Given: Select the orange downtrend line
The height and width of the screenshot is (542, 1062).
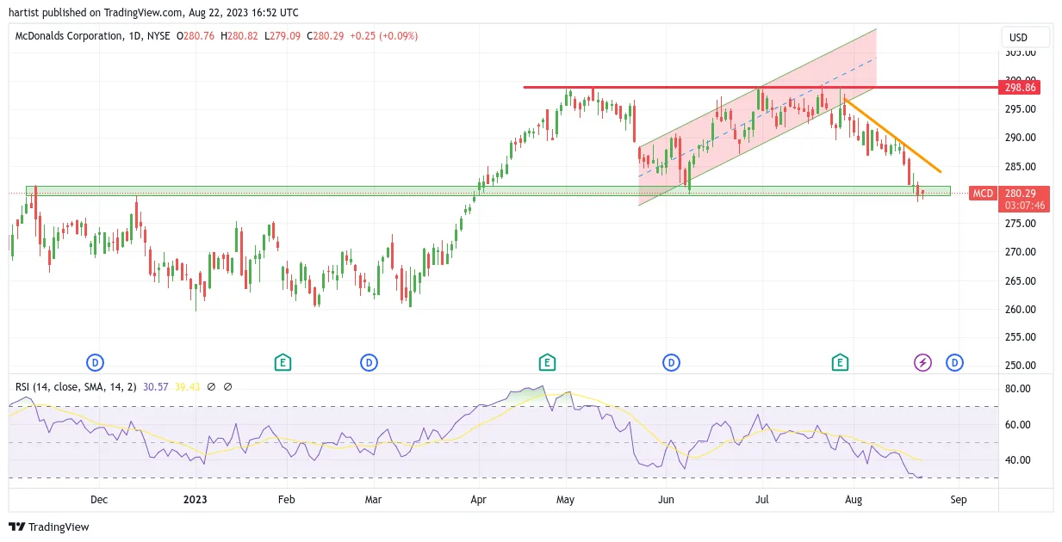Looking at the screenshot, I should (892, 135).
